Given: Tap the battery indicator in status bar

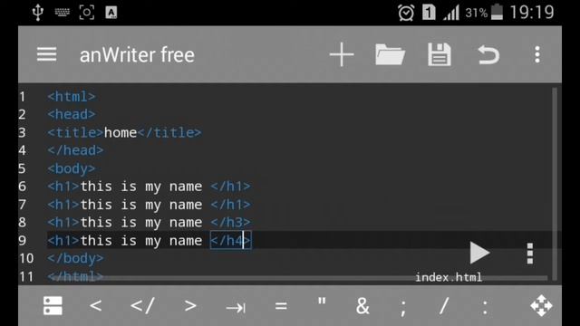Looking at the screenshot, I should click(x=497, y=12).
